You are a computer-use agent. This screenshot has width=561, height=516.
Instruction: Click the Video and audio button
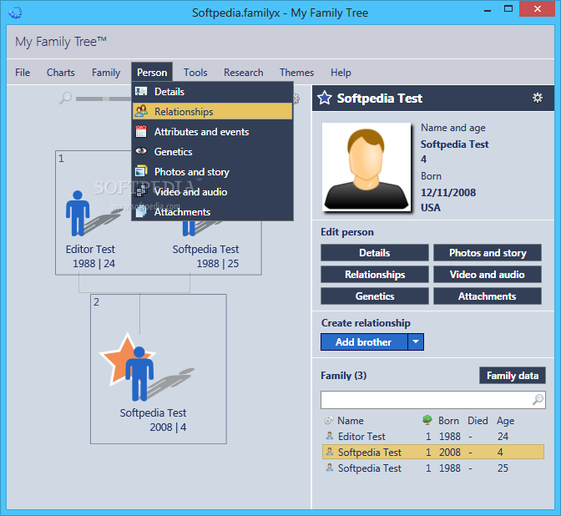coord(488,275)
